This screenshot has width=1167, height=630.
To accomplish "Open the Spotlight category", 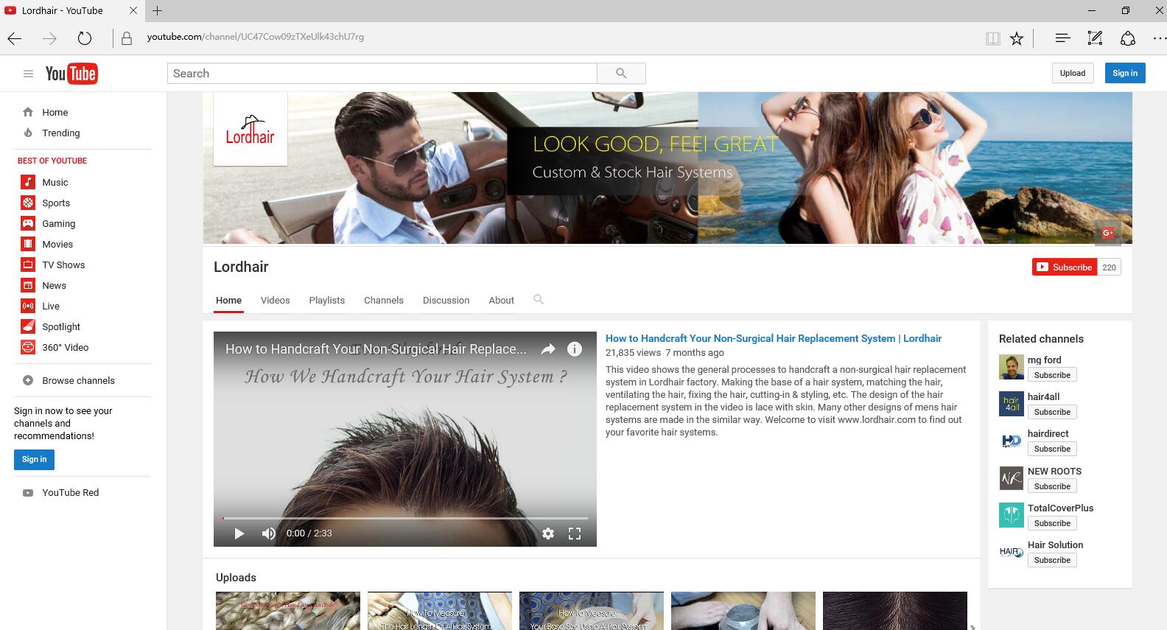I will click(x=61, y=326).
